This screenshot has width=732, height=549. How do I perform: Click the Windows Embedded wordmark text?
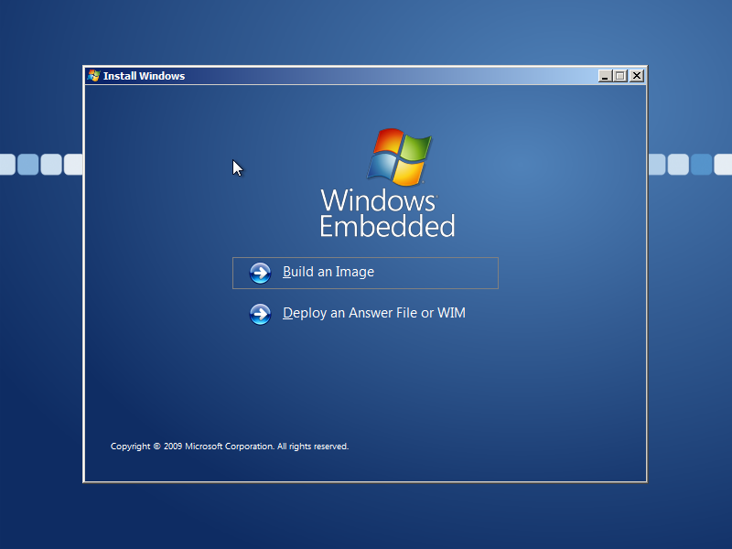pos(387,212)
